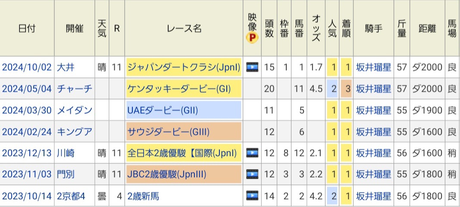Screen dimensions: 460x207
Task: Play video for ジャパンダートクラシ race
Action: (252, 67)
